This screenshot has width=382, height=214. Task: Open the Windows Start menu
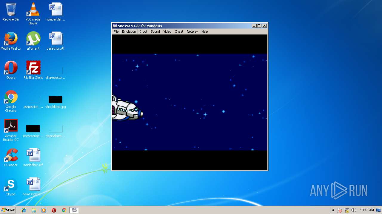pyautogui.click(x=8, y=210)
